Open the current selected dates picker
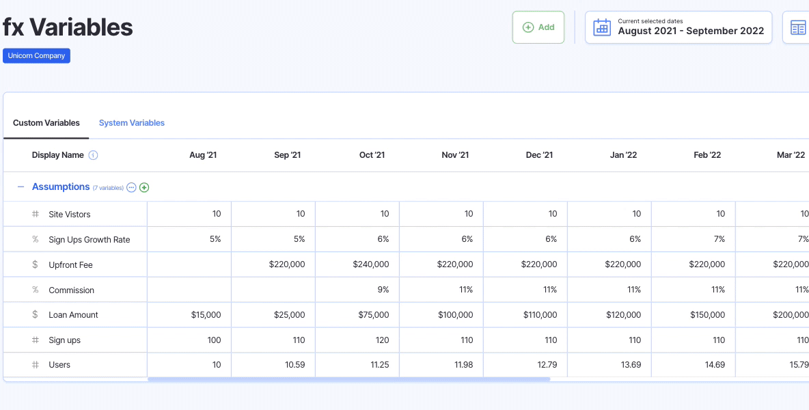Viewport: 809px width, 410px height. point(678,27)
